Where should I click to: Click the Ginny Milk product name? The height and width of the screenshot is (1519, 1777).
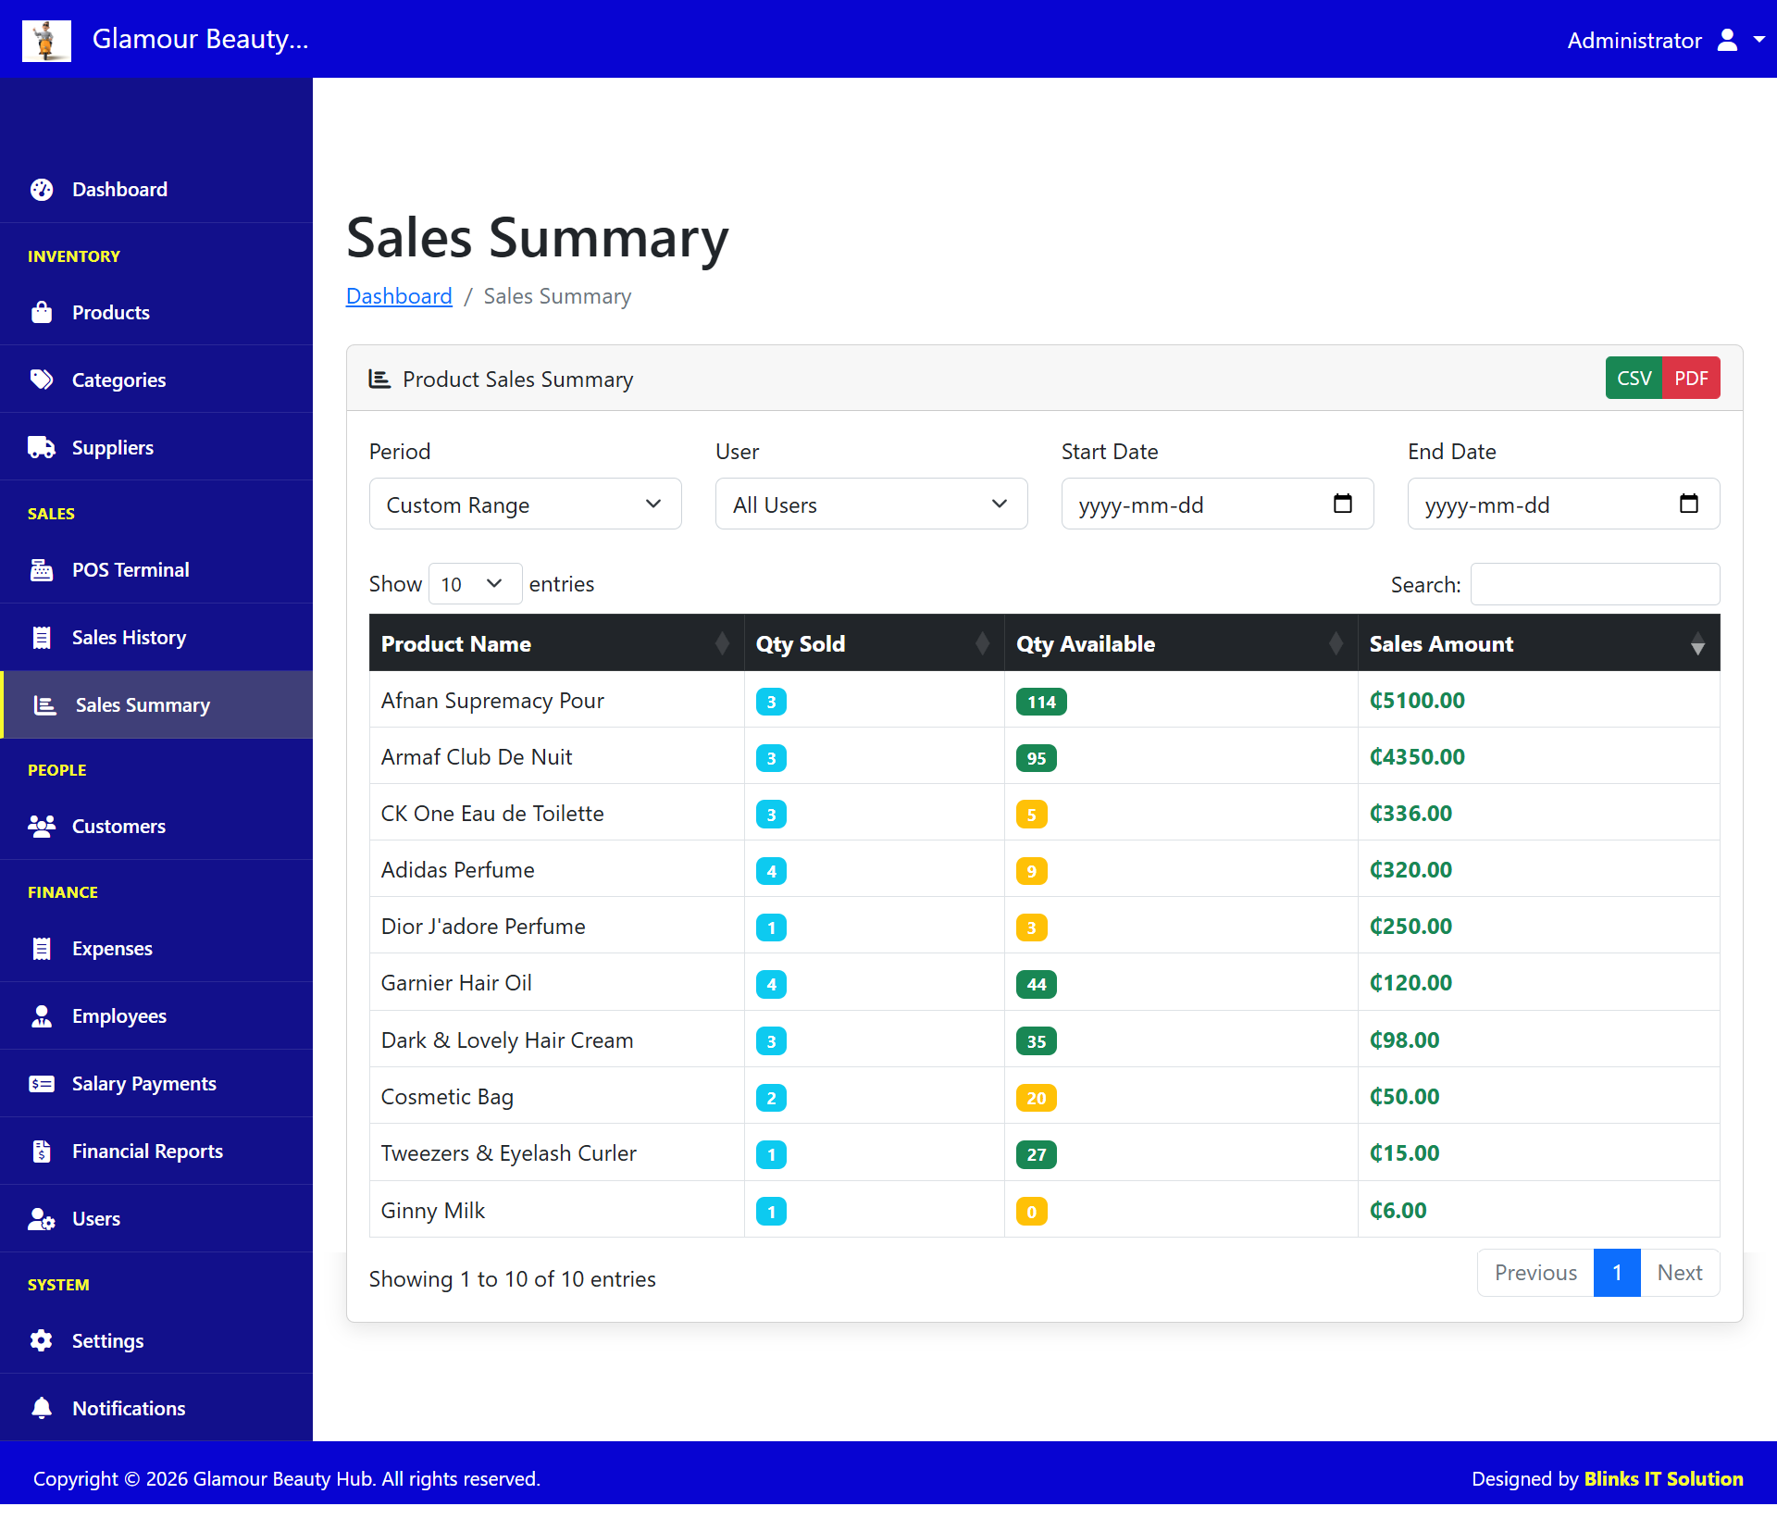(x=433, y=1212)
